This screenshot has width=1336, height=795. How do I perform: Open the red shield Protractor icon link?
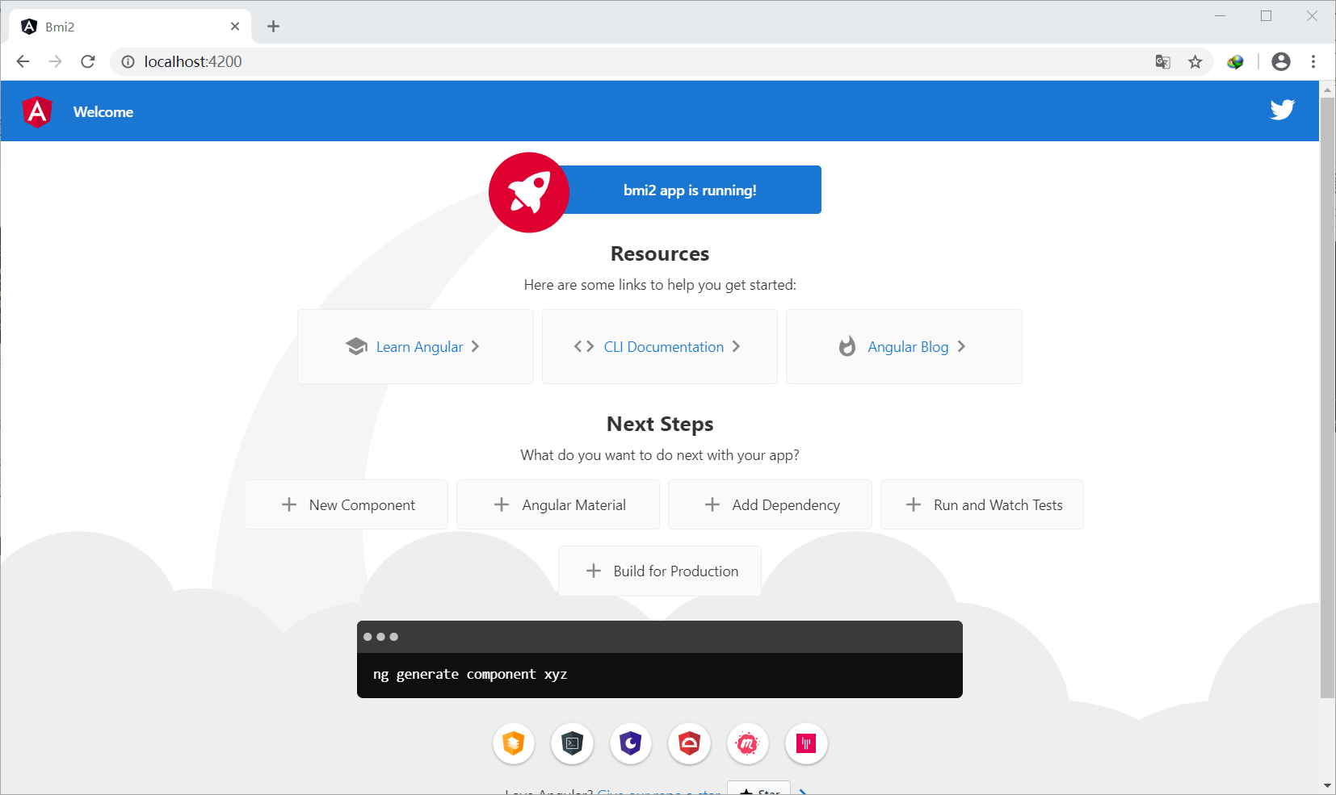click(x=689, y=743)
